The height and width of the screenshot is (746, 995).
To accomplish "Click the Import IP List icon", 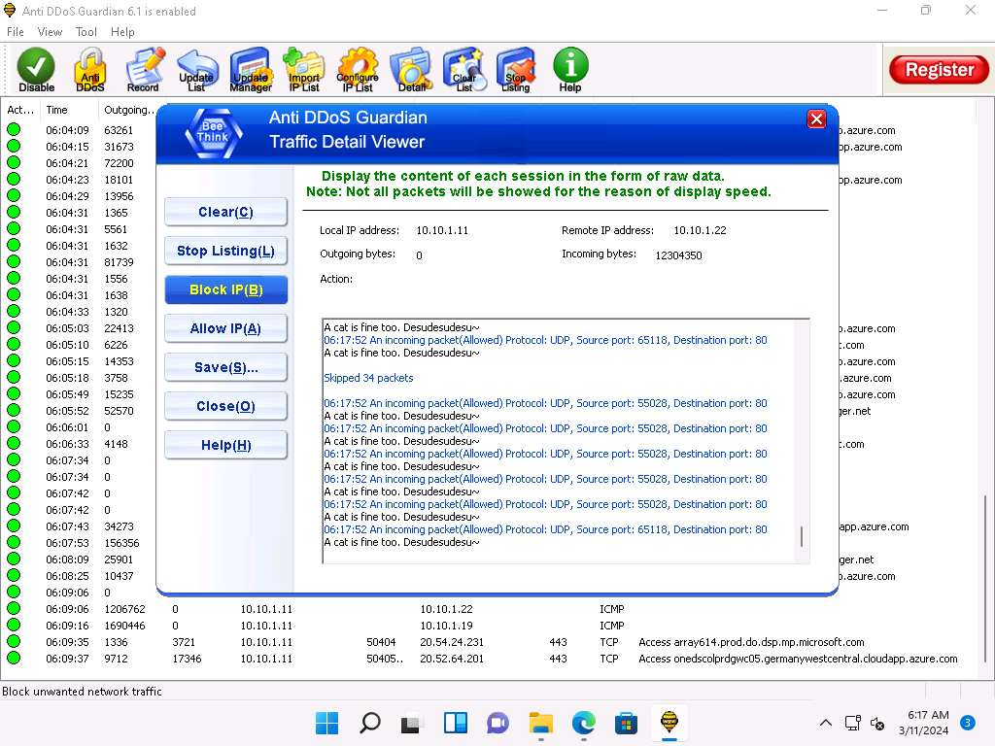I will pos(303,70).
